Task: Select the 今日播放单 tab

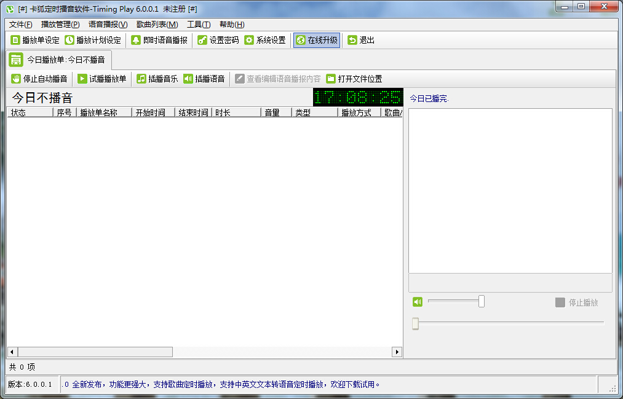Action: click(59, 60)
